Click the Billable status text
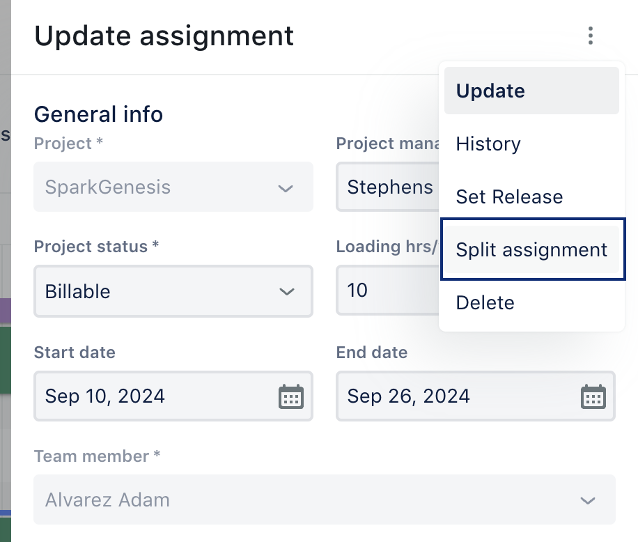 tap(78, 291)
